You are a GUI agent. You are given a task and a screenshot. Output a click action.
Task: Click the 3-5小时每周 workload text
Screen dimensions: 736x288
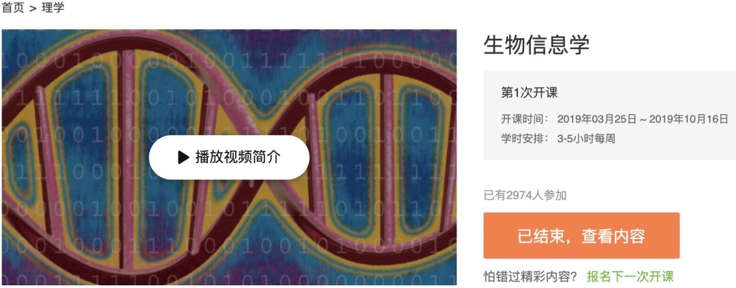click(x=586, y=139)
